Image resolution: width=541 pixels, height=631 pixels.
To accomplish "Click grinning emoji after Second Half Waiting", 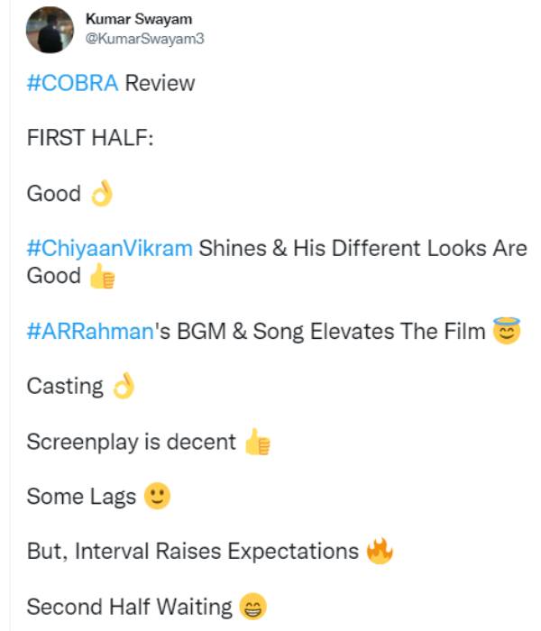I will point(252,607).
